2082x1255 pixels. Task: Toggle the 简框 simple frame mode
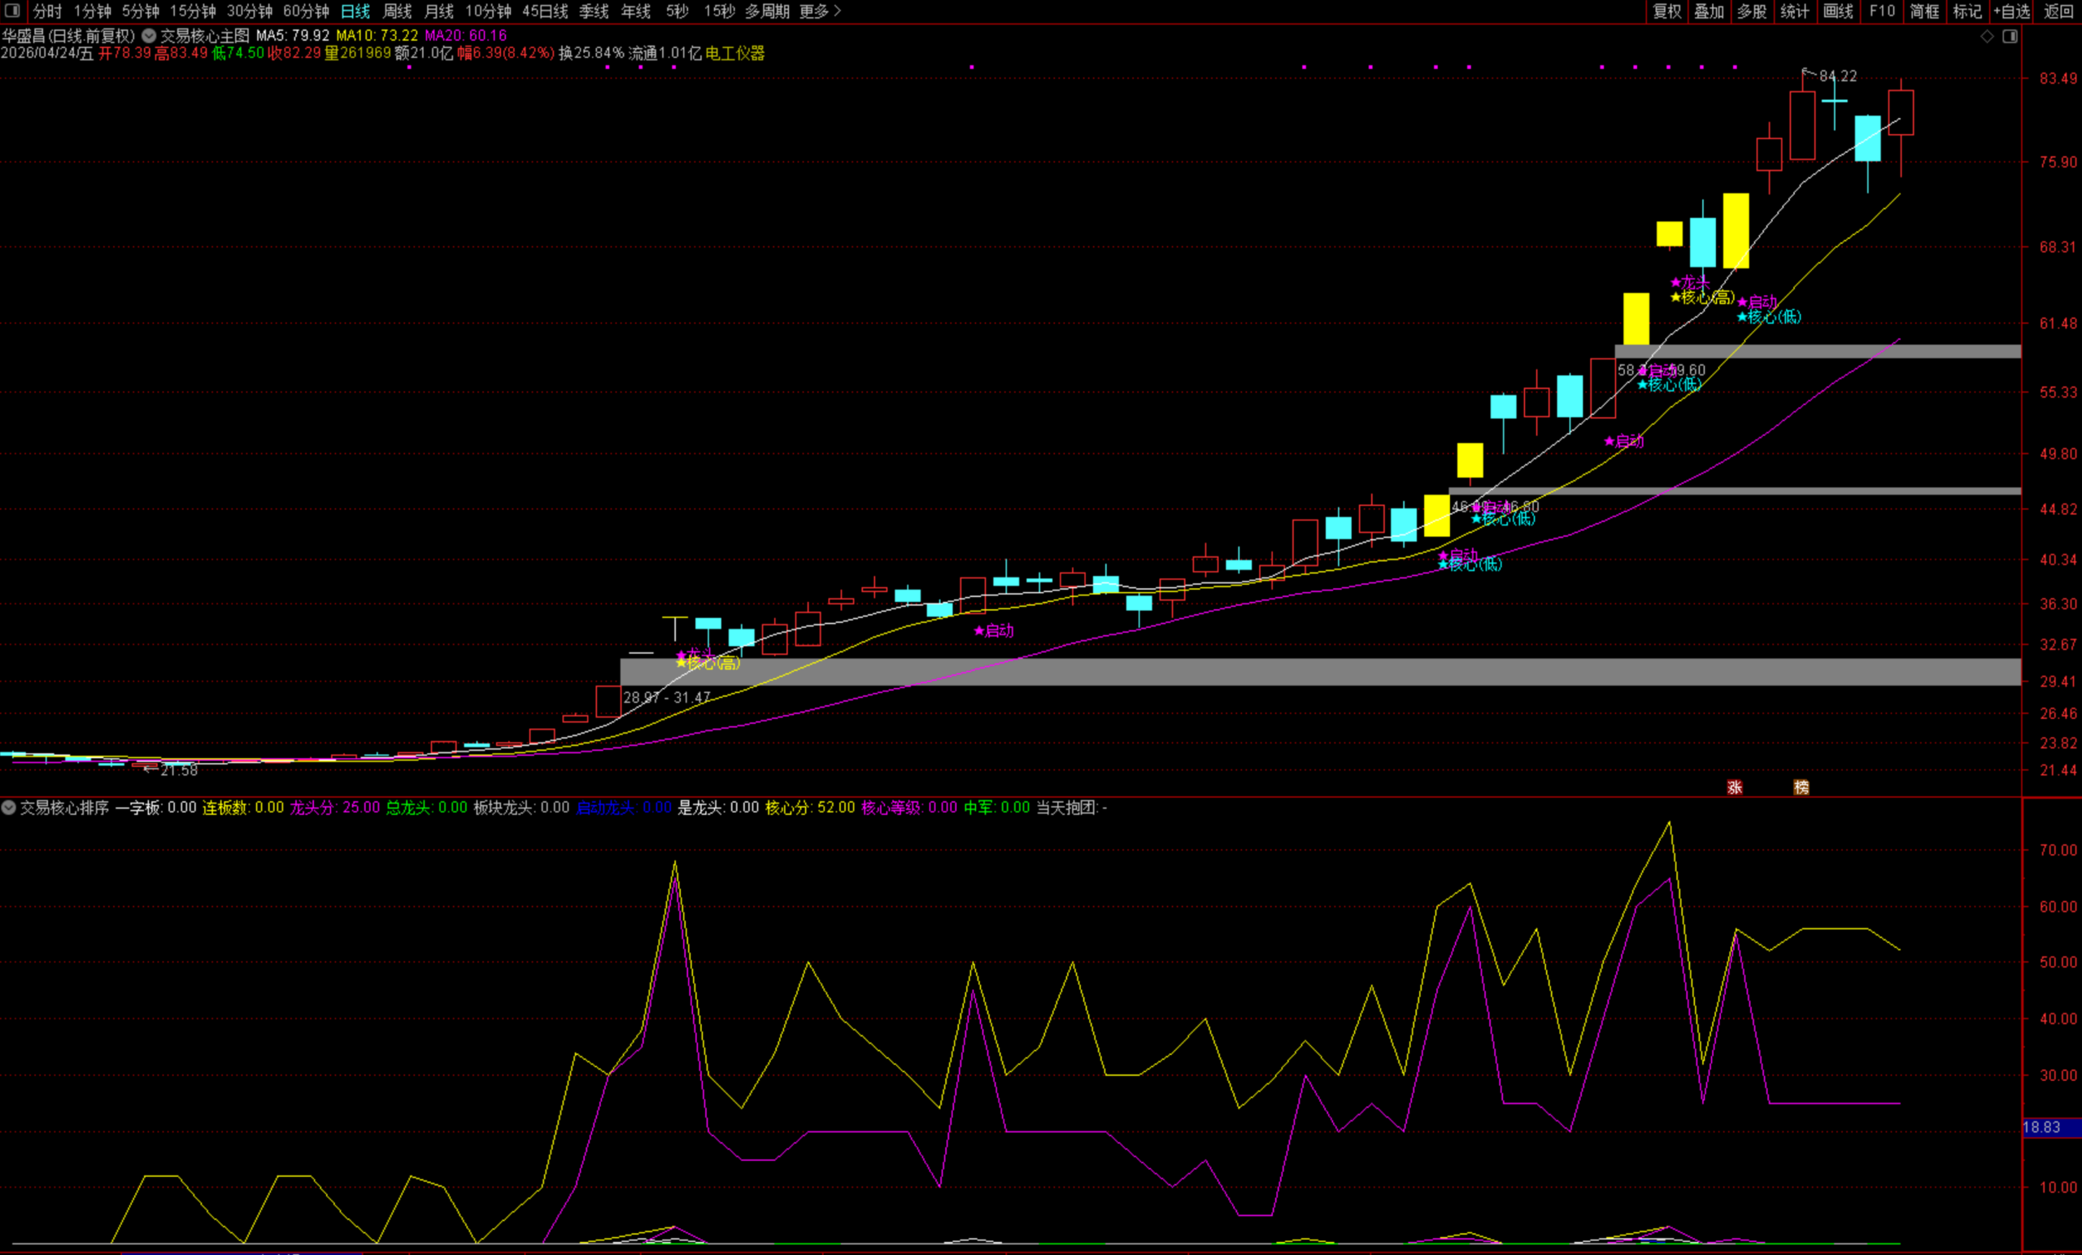tap(1924, 11)
